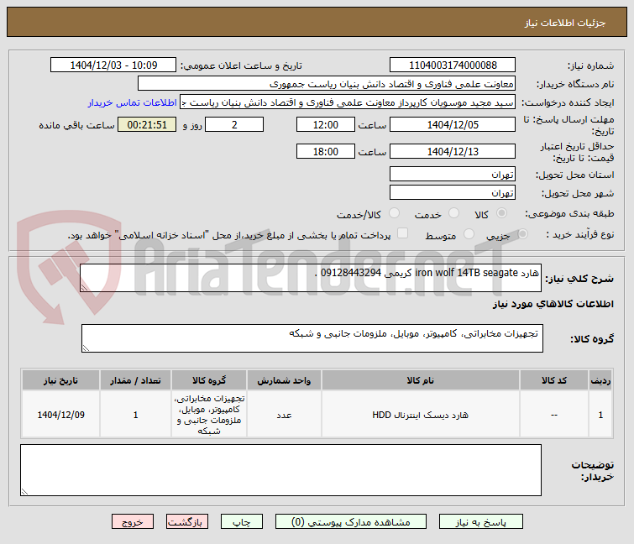Select the خدمت radio button
The image size is (634, 544).
click(453, 213)
